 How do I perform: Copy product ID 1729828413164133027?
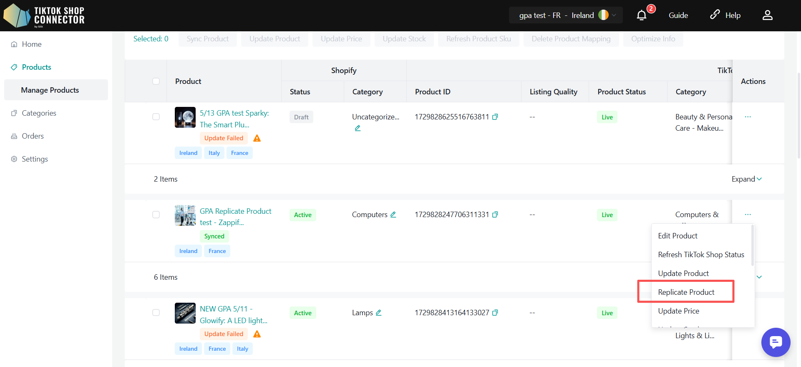point(495,313)
